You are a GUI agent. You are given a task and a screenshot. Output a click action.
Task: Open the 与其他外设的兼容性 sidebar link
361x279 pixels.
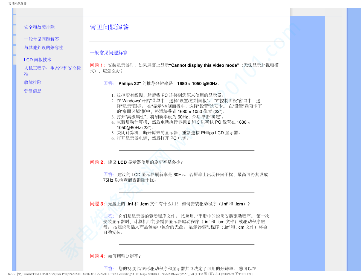coord(43,48)
